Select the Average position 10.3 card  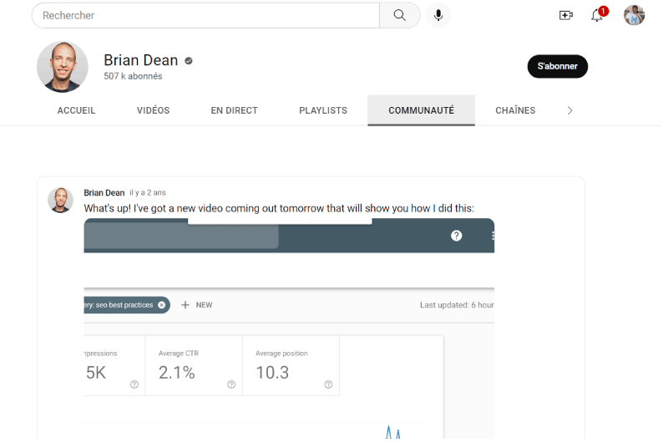click(291, 366)
